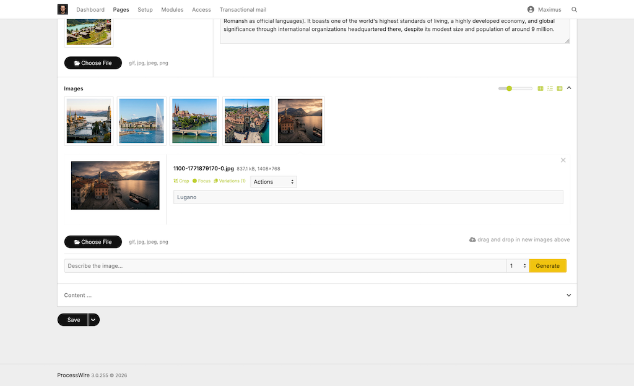This screenshot has width=634, height=386.
Task: Adjust the thumbnail size slider
Action: (x=510, y=88)
